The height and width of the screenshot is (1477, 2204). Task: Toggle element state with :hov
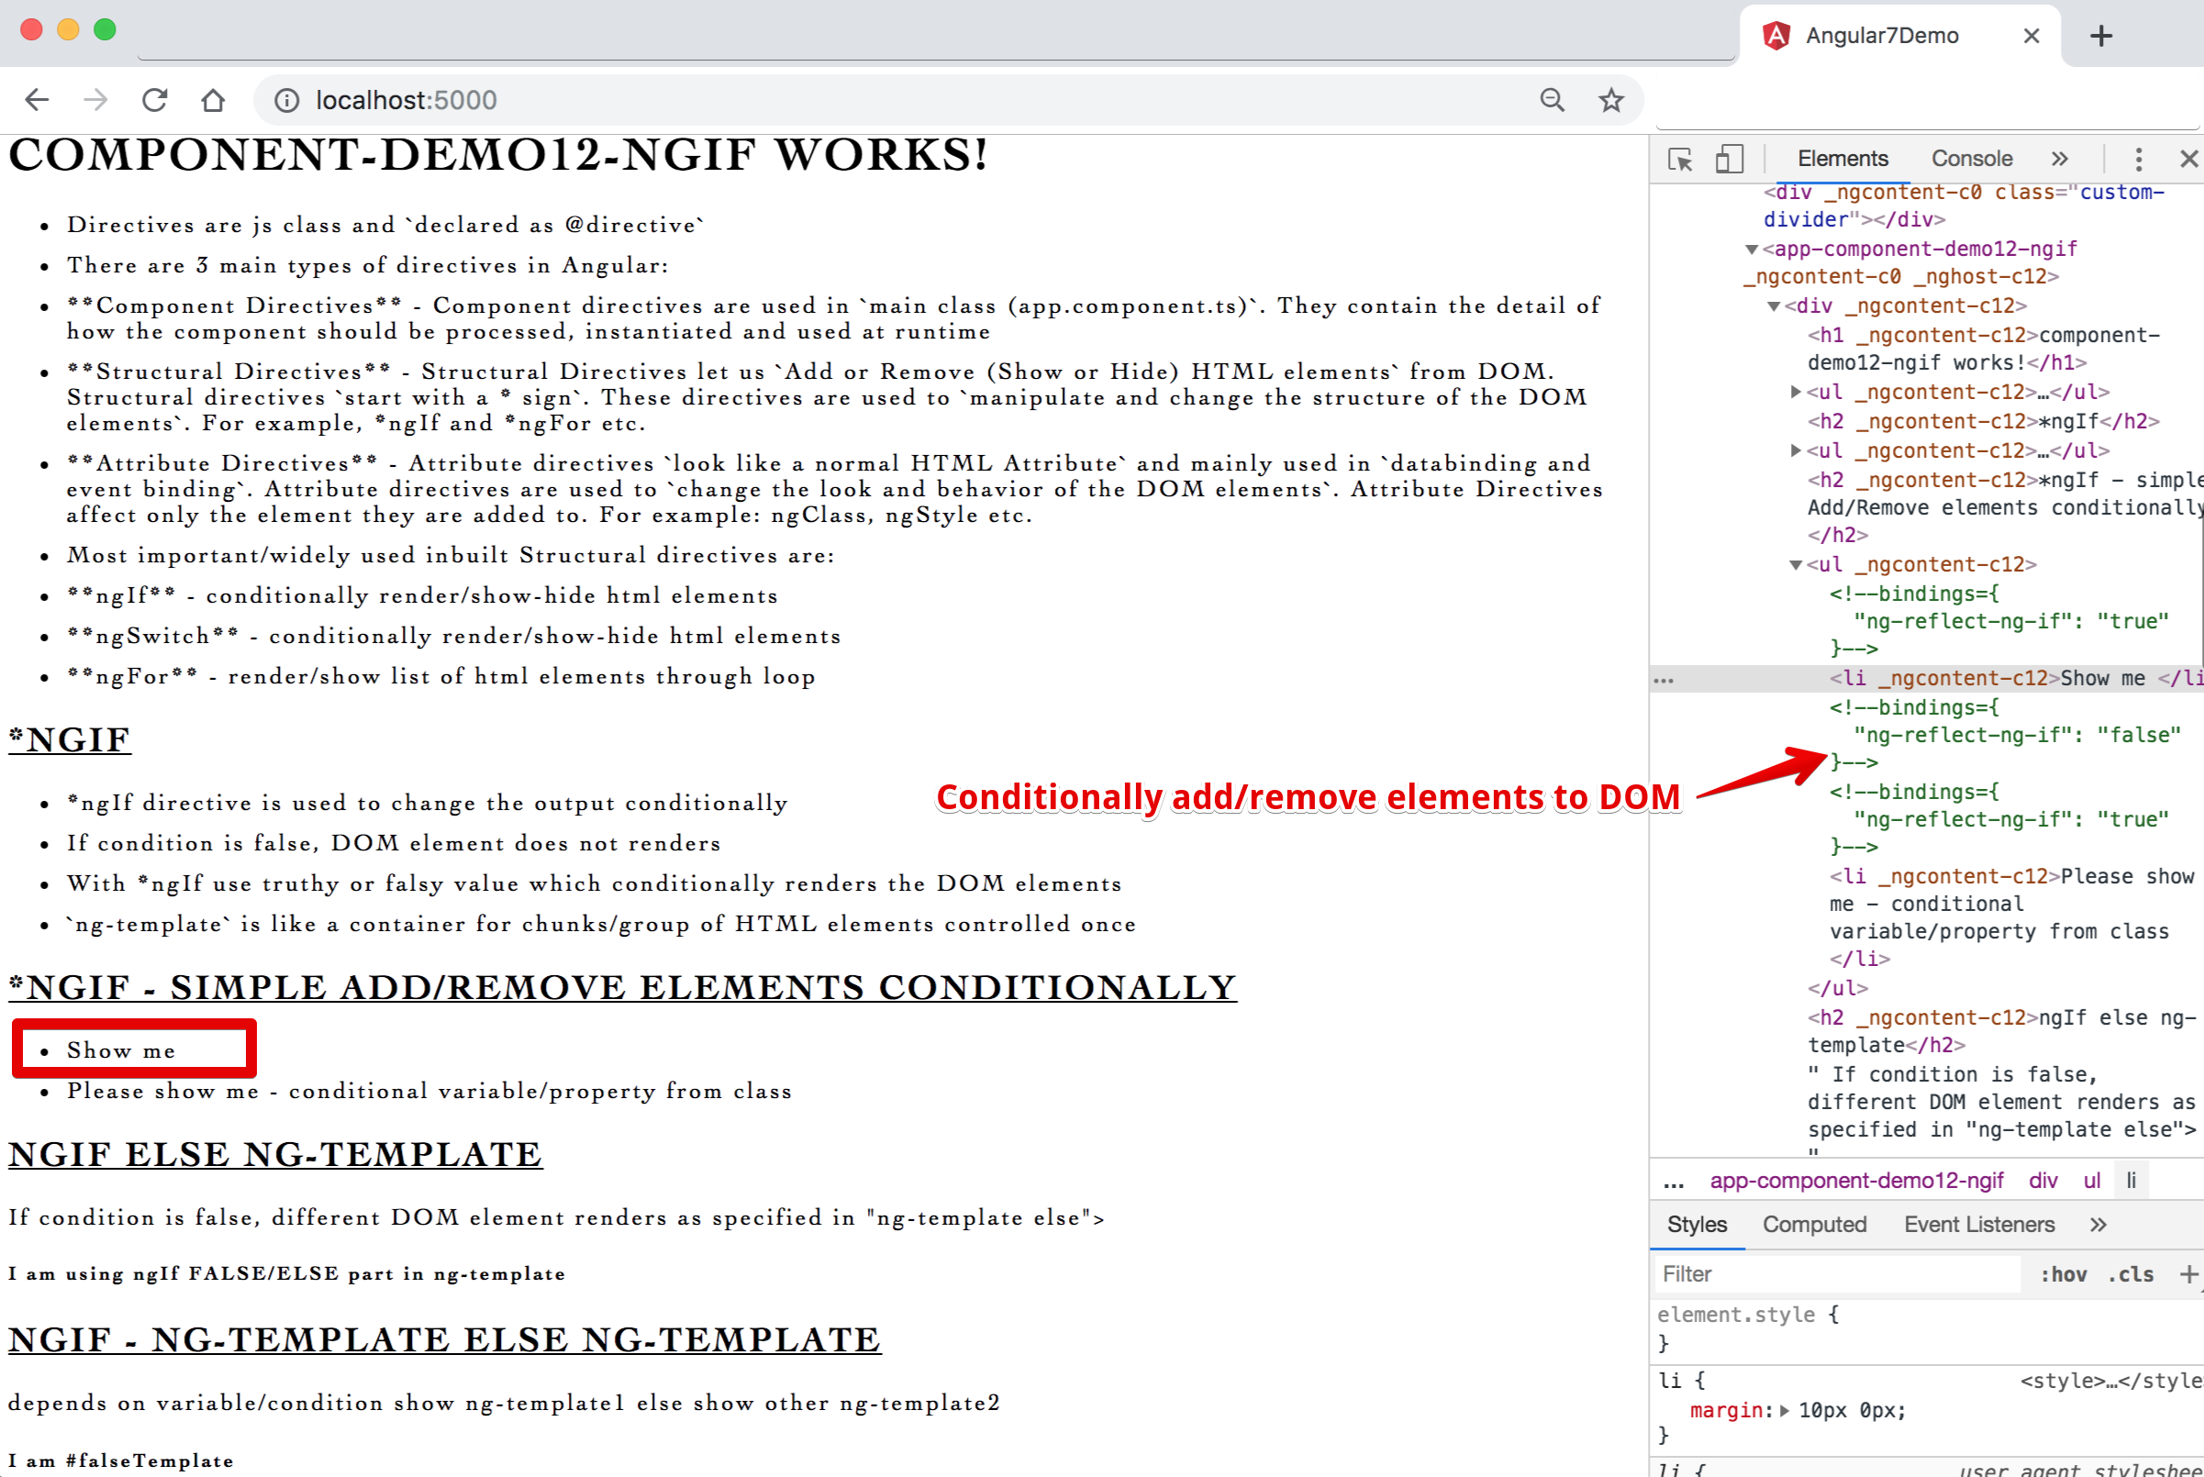pyautogui.click(x=2063, y=1274)
